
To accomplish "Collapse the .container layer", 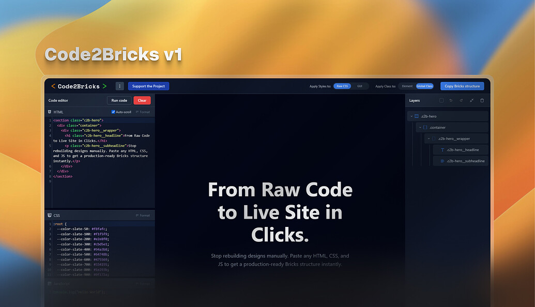I will point(420,127).
